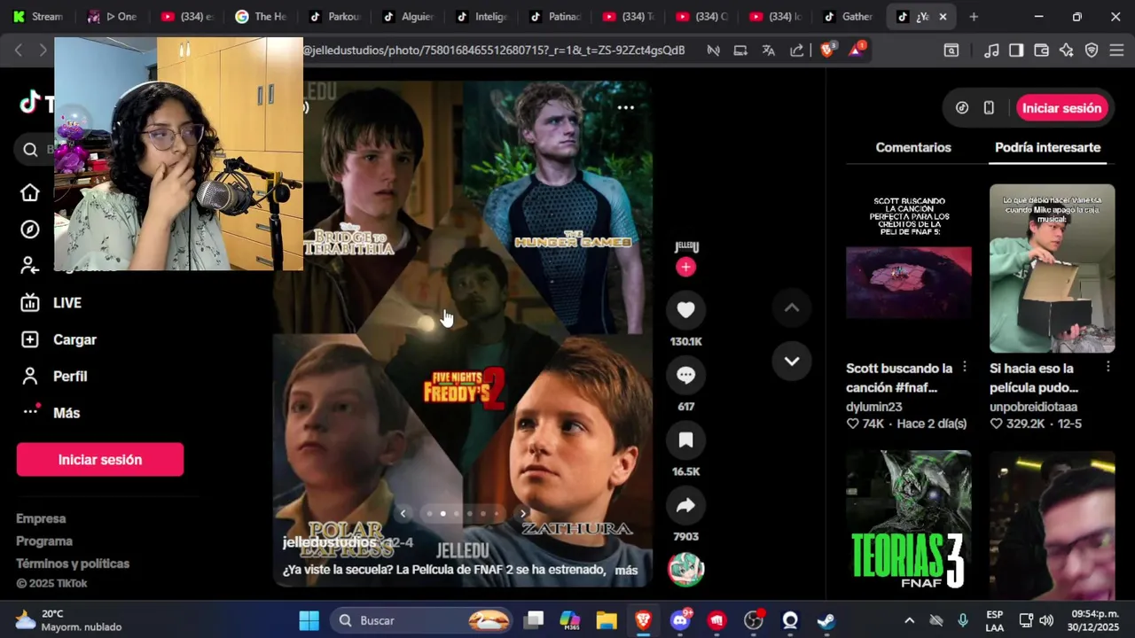Open the Términos y políticas link
Viewport: 1135px width, 638px height.
73,564
